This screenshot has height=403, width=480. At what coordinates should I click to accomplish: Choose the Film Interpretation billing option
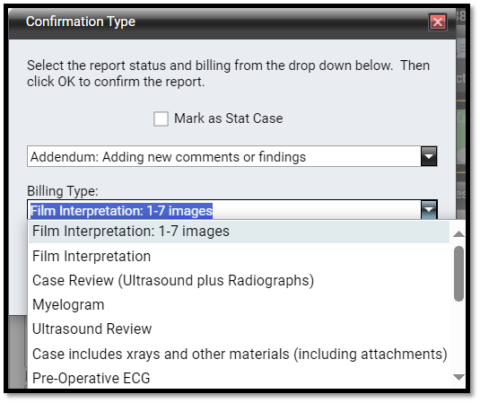(x=239, y=257)
